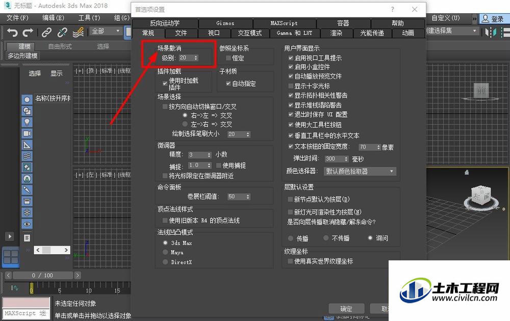Open the MAXScript preferences tab
This screenshot has height=321, width=510.
click(x=284, y=23)
